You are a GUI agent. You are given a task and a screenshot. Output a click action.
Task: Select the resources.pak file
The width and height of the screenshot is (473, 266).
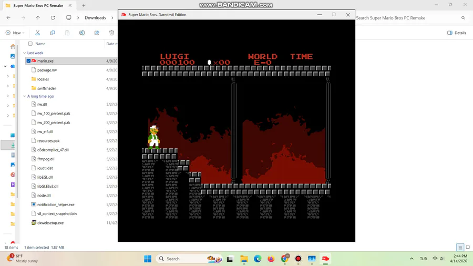[48, 141]
